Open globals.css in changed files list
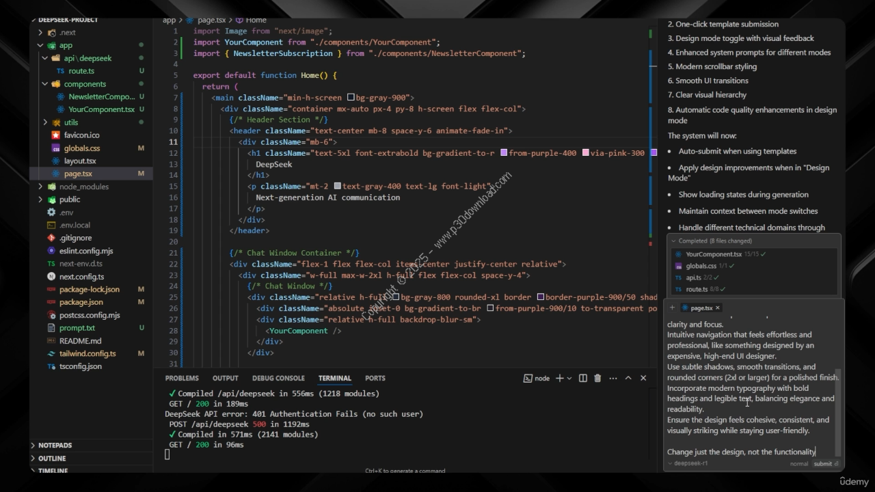Viewport: 875px width, 492px height. (701, 266)
